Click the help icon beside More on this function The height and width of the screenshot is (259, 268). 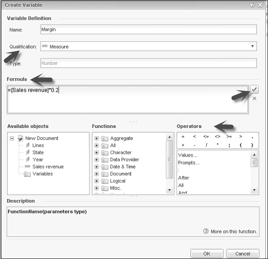pyautogui.click(x=206, y=231)
